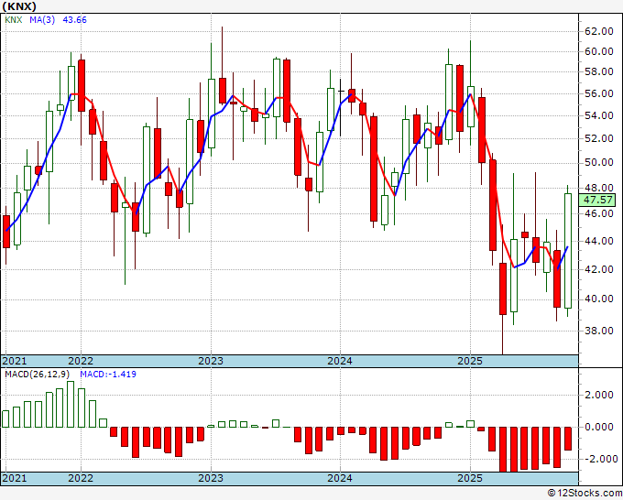This screenshot has height=500, width=623.
Task: Click the 2021 marker on MACD timeline
Action: (15, 478)
